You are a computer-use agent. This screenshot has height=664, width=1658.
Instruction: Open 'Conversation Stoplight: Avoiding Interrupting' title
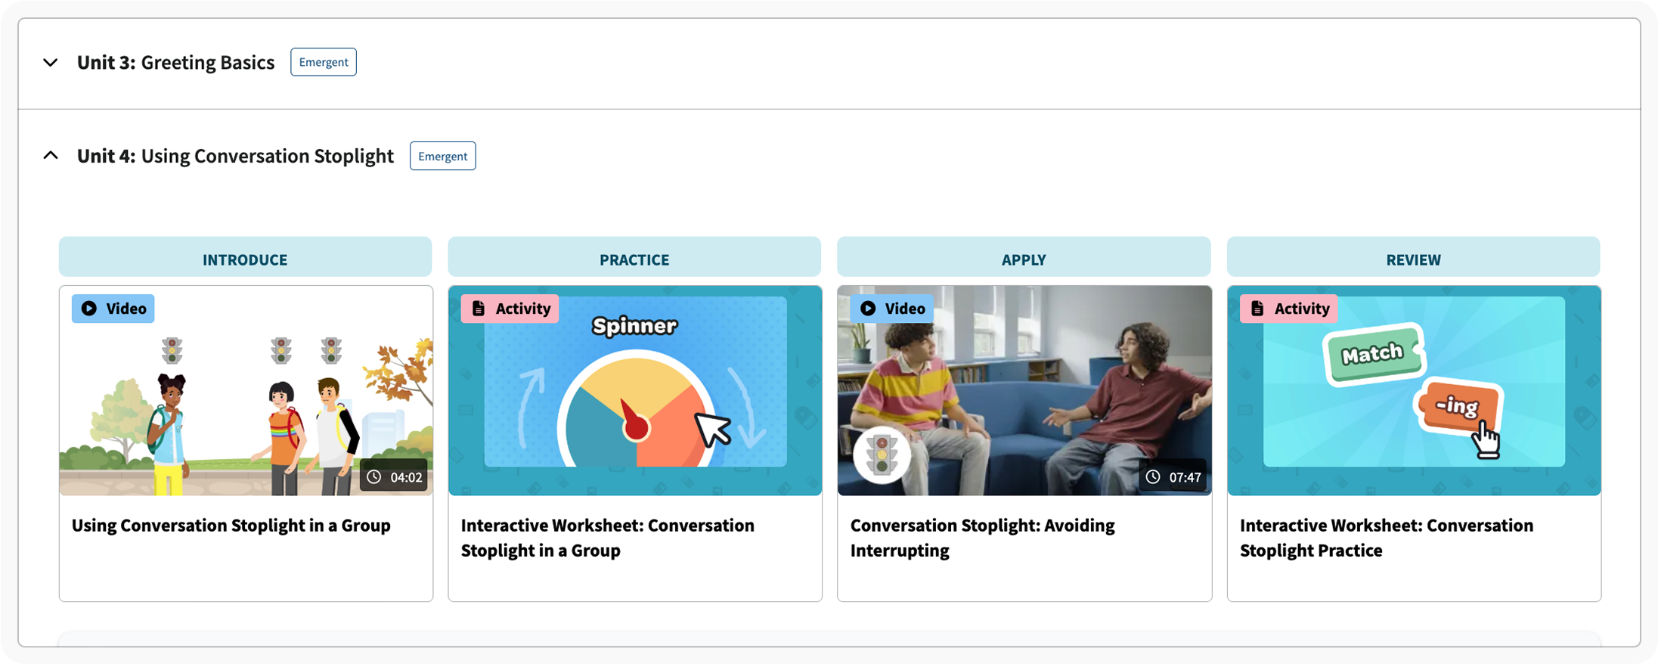(982, 538)
